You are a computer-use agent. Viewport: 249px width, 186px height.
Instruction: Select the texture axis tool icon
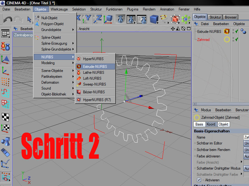(x=5, y=128)
